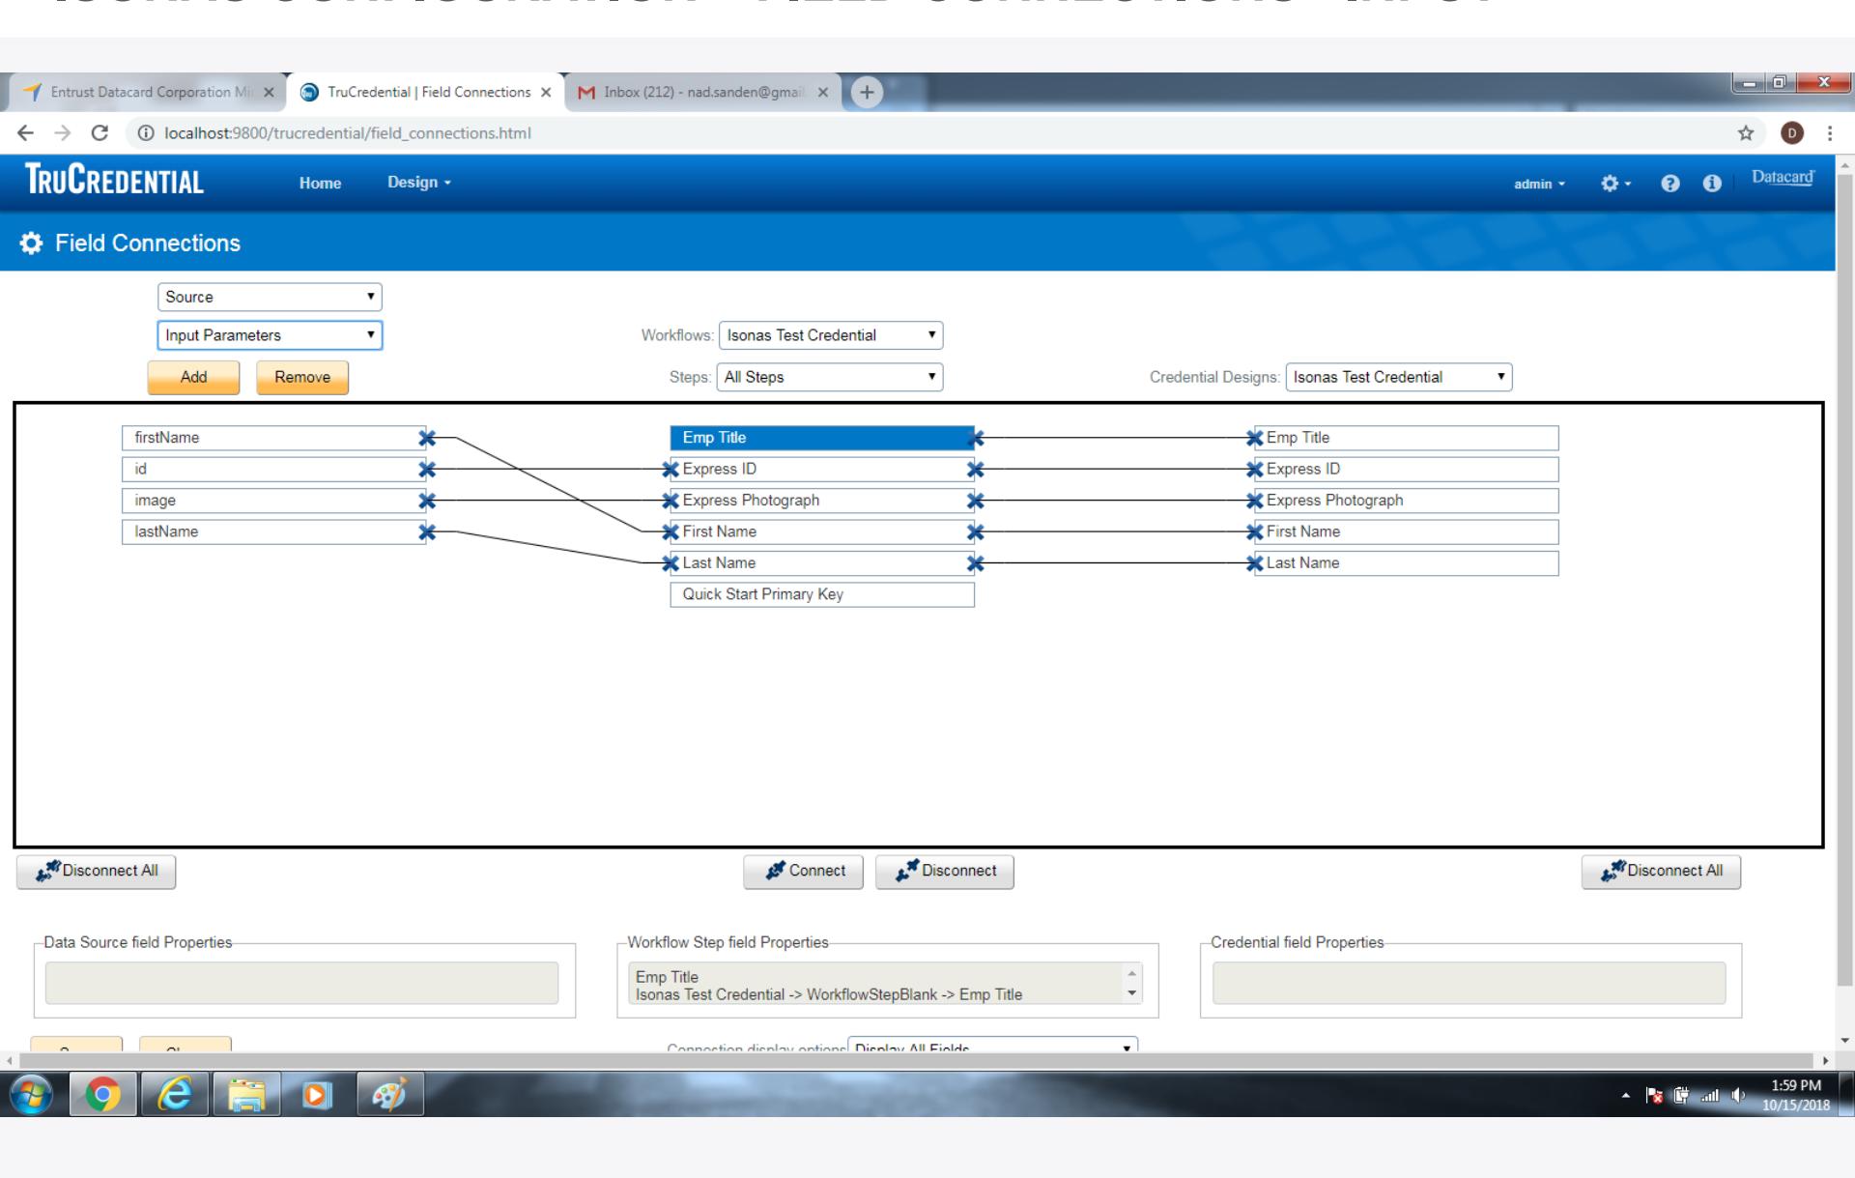Image resolution: width=1855 pixels, height=1178 pixels.
Task: Open the help question mark icon
Action: coord(1670,184)
